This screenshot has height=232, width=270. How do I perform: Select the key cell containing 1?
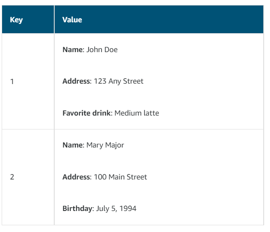28,81
